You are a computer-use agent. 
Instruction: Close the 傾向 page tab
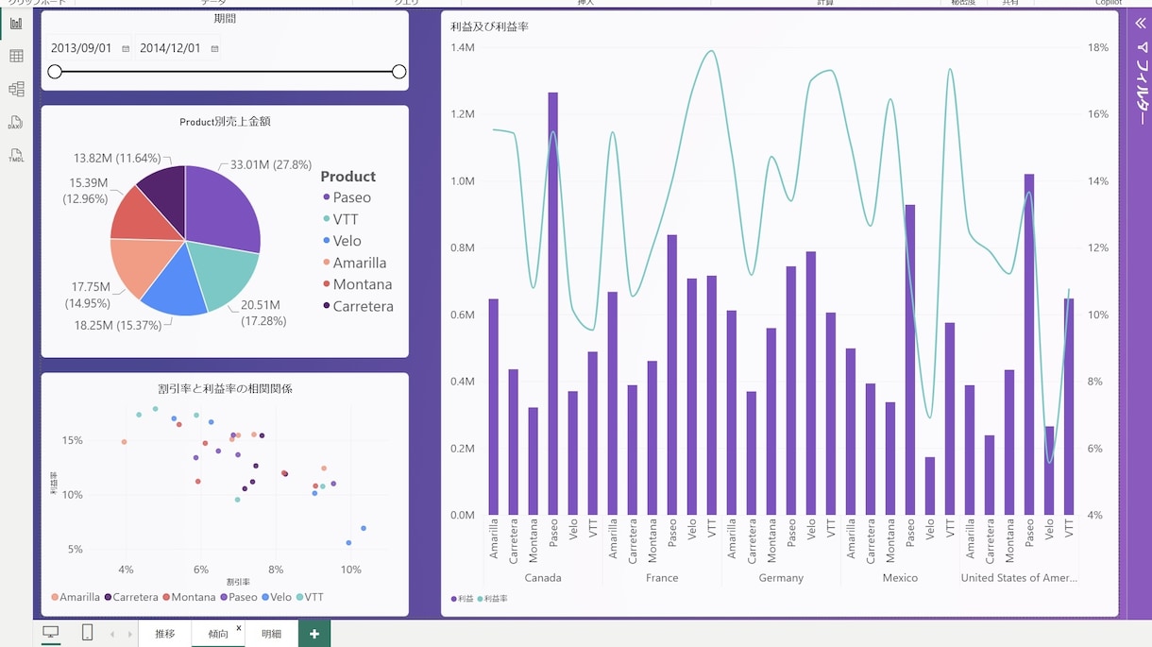239,628
